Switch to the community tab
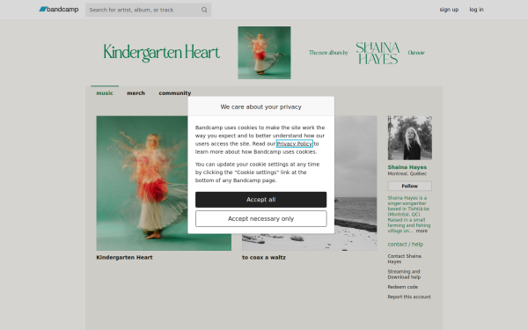 click(x=175, y=93)
